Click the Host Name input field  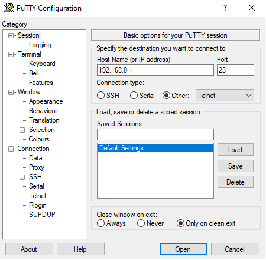point(155,70)
